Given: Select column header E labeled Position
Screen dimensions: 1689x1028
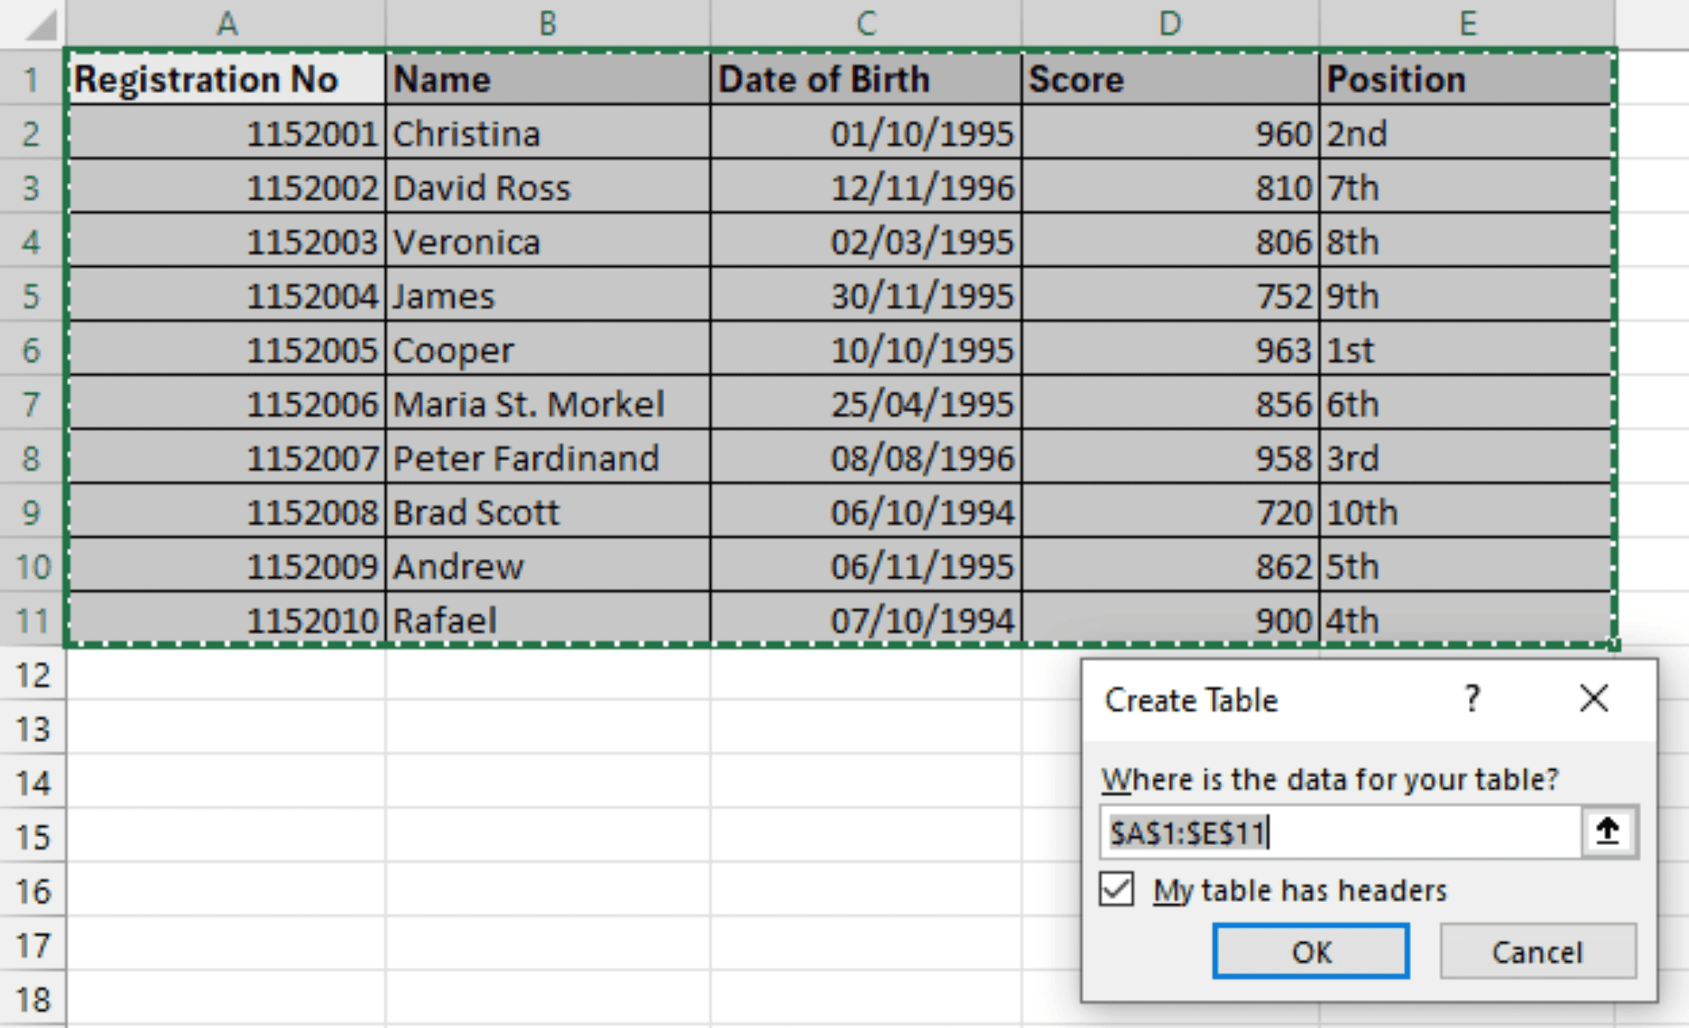Looking at the screenshot, I should pos(1468,23).
